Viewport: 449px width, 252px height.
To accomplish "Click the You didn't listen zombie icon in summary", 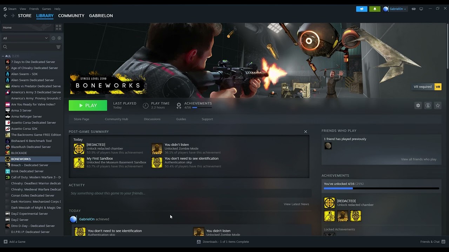I will [157, 149].
